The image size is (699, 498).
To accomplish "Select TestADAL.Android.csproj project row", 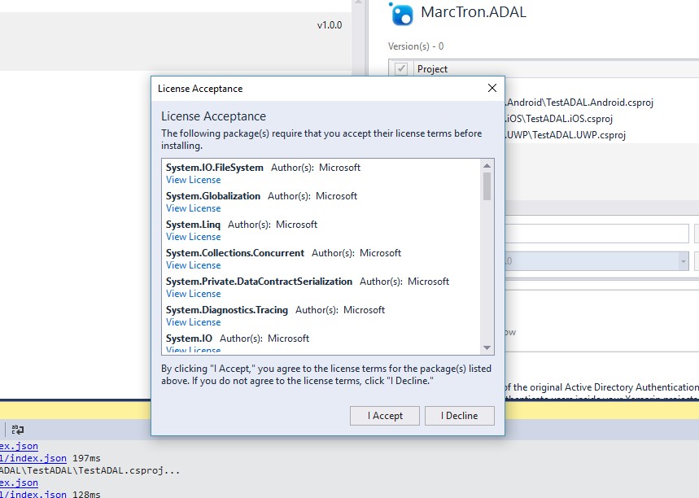I will point(579,103).
